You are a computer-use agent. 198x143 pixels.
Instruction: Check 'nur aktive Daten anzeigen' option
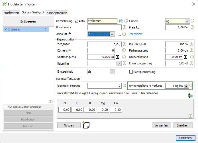click(5, 107)
